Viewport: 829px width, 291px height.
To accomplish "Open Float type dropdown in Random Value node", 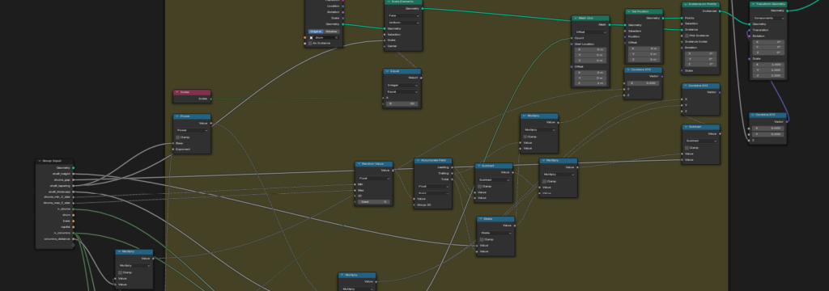I will (x=374, y=179).
